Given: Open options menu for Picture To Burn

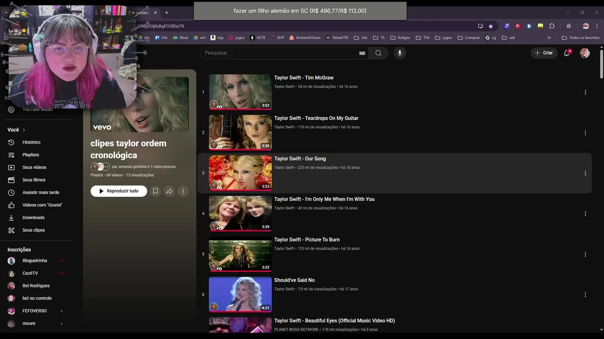Looking at the screenshot, I should pyautogui.click(x=585, y=254).
